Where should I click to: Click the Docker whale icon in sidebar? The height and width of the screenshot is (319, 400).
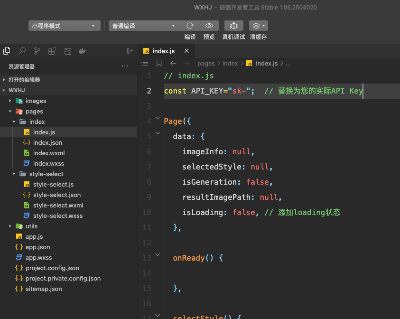coord(82,51)
